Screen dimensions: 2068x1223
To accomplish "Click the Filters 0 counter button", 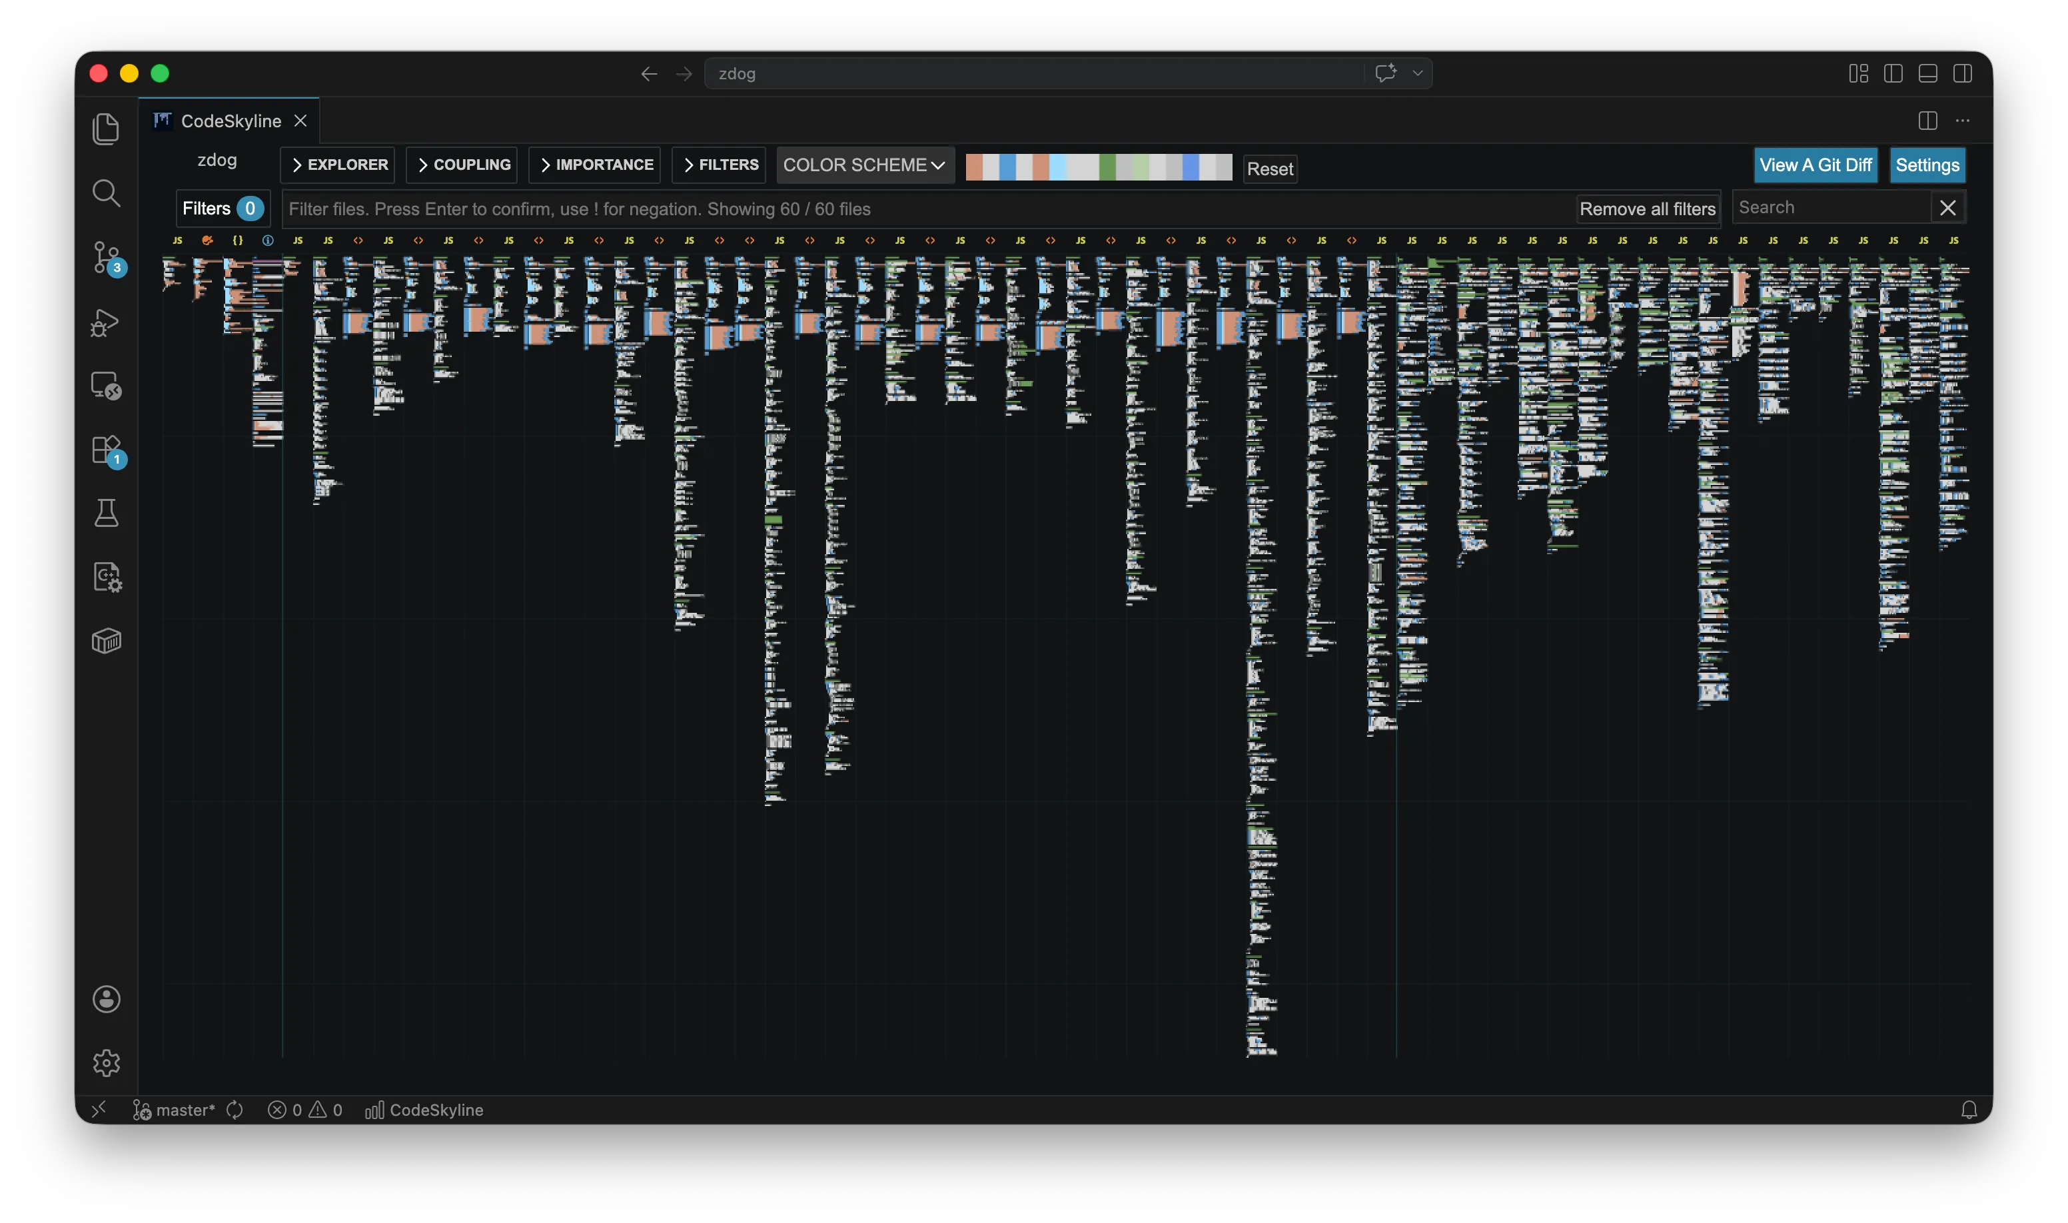I will pos(223,208).
